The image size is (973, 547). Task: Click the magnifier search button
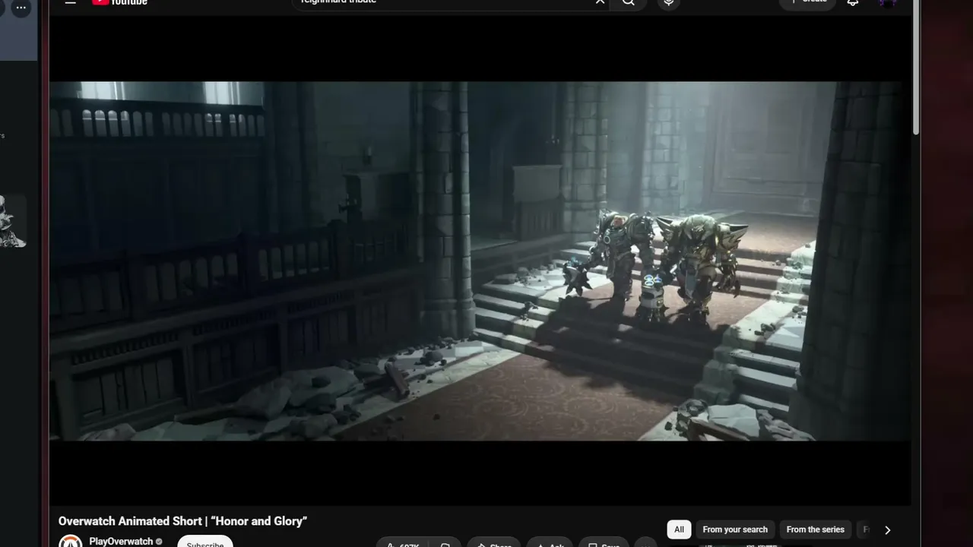(629, 2)
